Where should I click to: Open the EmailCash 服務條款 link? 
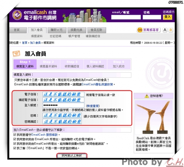tap(45, 135)
